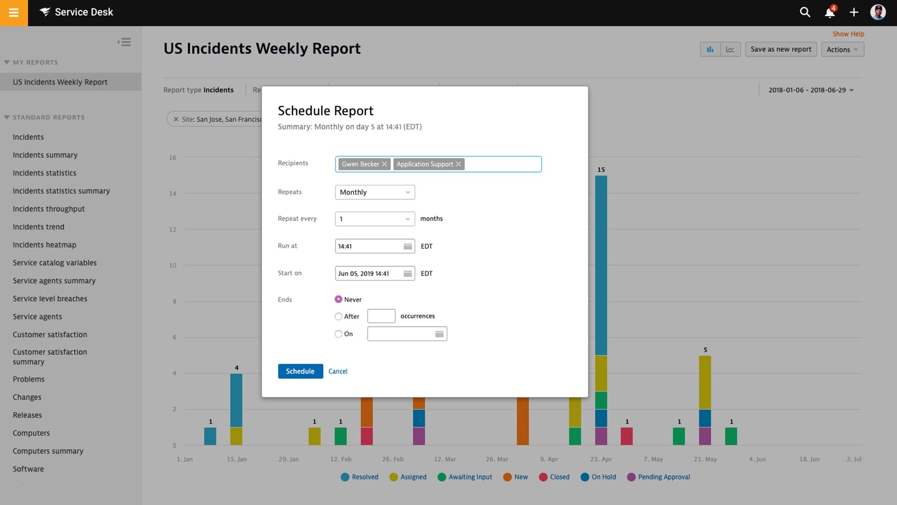Collapse the reports sidebar panel icon

(x=124, y=42)
